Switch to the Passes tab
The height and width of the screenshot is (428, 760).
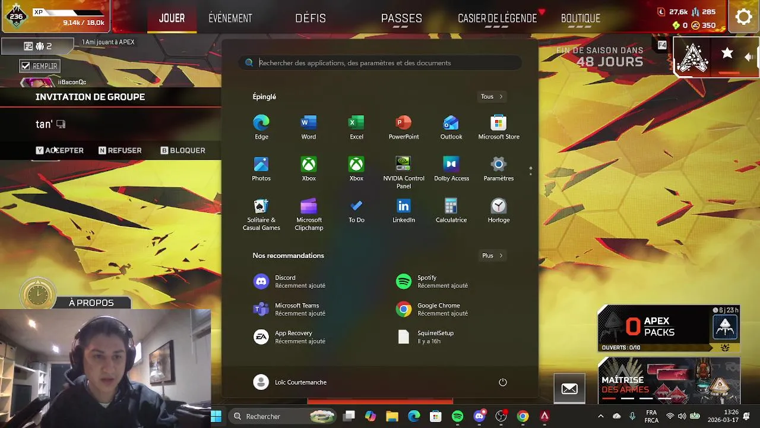pyautogui.click(x=401, y=18)
